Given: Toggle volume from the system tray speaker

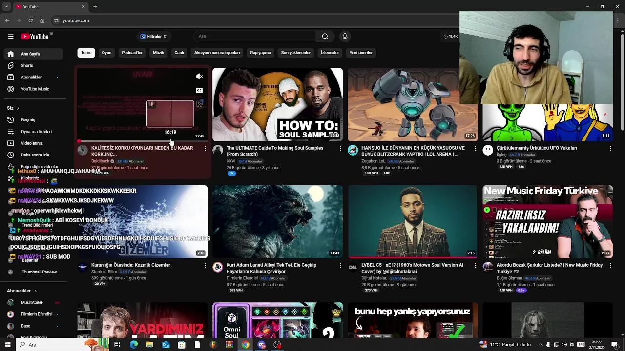Looking at the screenshot, I should (564, 345).
